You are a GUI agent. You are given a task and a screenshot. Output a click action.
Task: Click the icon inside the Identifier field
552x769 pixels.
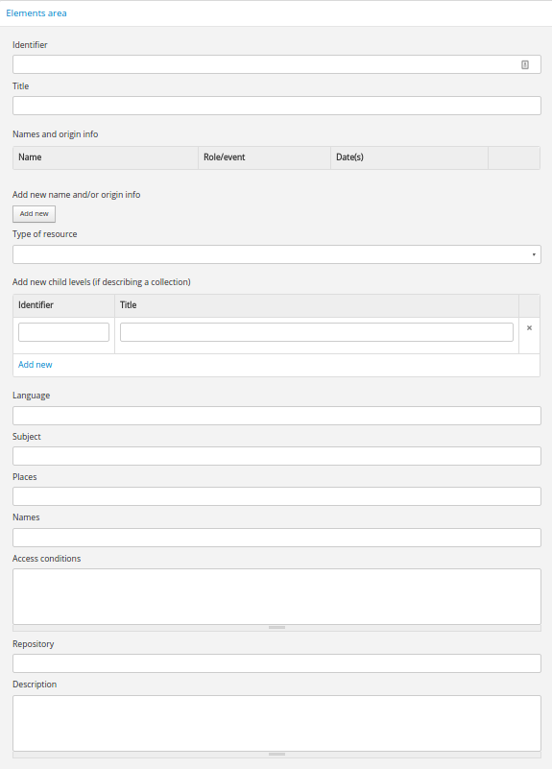pos(524,64)
